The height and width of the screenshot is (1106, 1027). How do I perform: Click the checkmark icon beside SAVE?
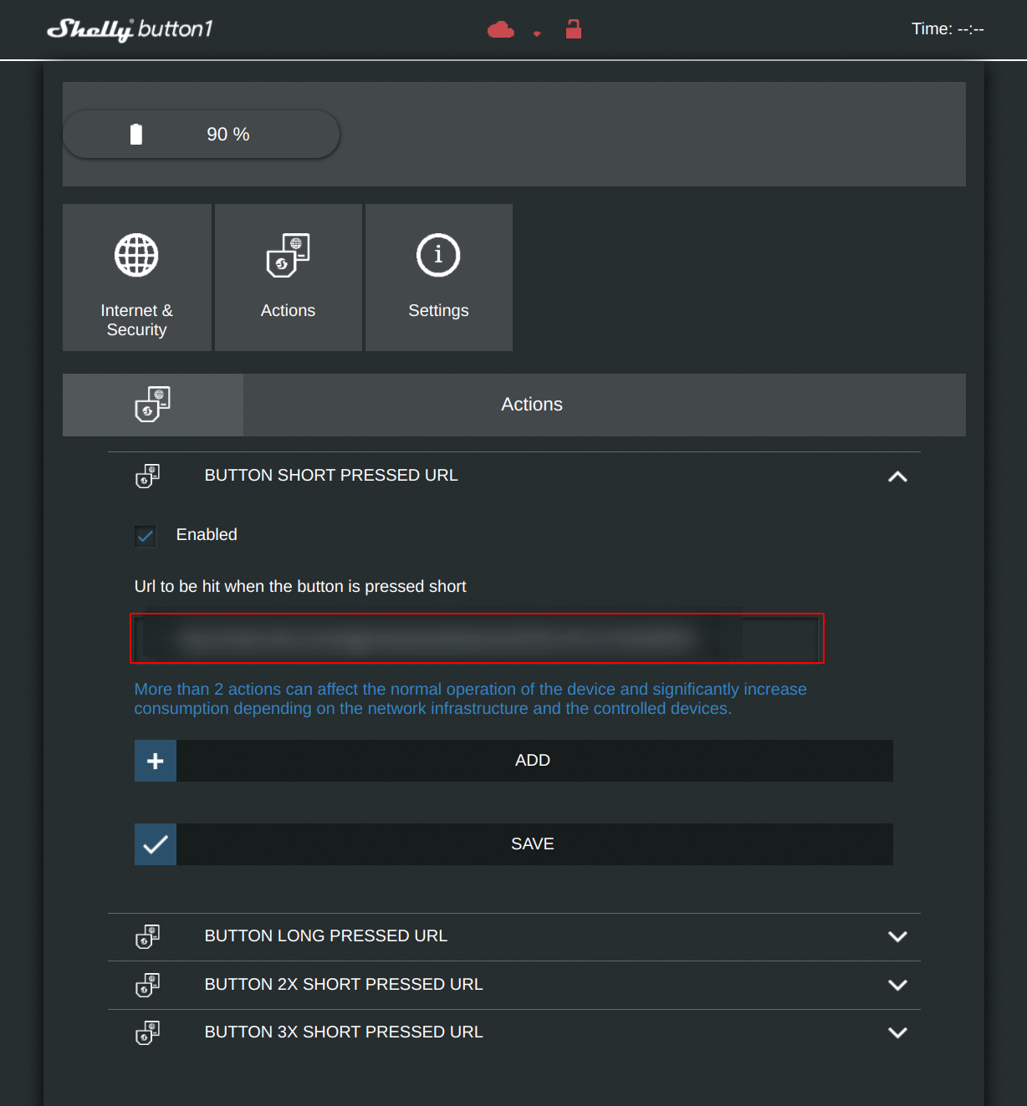click(x=156, y=844)
